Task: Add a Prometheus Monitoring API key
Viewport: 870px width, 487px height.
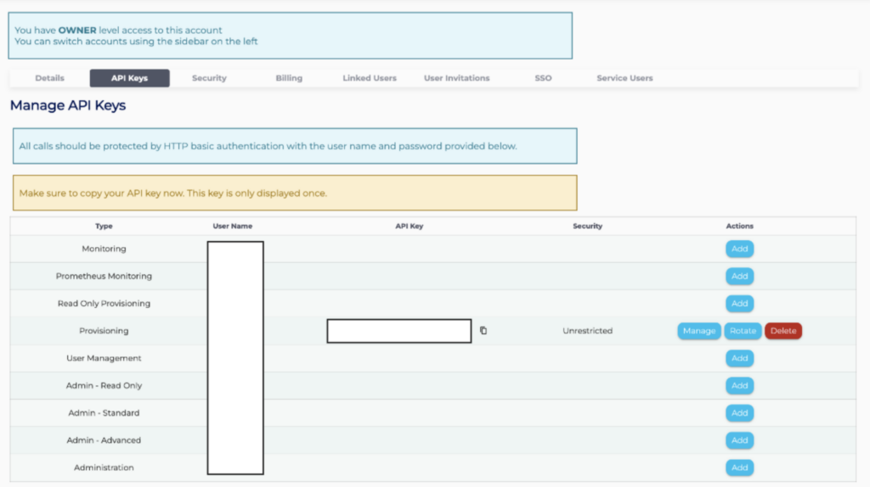Action: click(739, 277)
